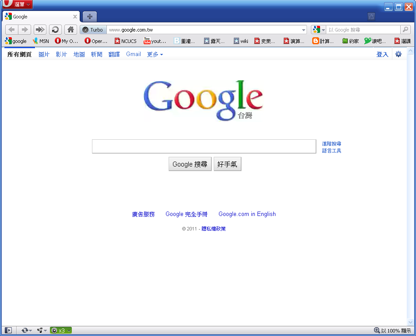The image size is (416, 336).
Task: Click the Google search toolbar field
Action: [363, 30]
